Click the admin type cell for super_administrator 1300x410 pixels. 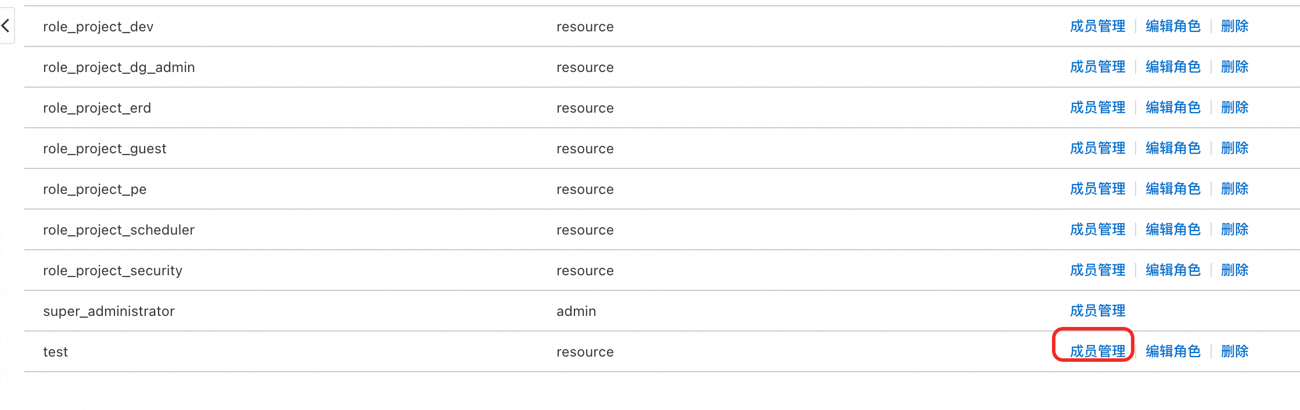tap(576, 311)
